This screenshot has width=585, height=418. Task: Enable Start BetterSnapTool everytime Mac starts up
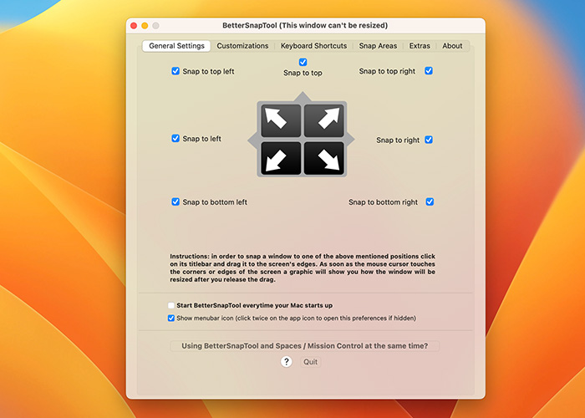coord(170,305)
